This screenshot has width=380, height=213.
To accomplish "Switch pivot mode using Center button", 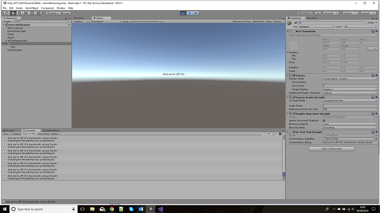I will click(52, 13).
